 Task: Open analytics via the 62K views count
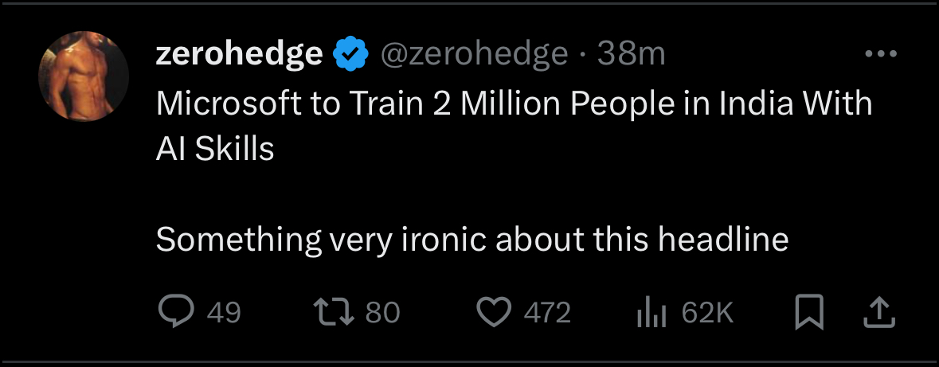pyautogui.click(x=707, y=313)
